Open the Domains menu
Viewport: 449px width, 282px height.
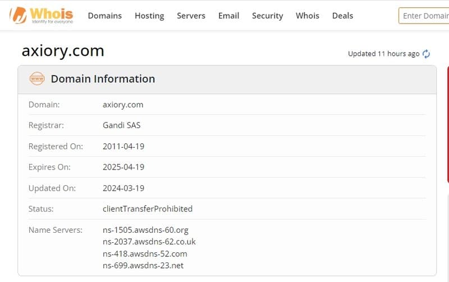pyautogui.click(x=104, y=16)
